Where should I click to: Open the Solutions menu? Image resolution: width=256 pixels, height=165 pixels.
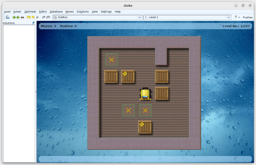tap(83, 12)
